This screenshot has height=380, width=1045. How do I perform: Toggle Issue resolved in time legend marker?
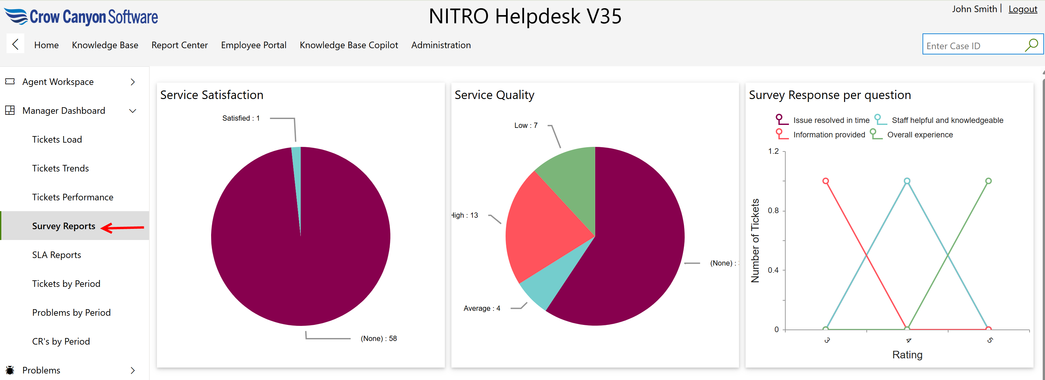pos(781,120)
